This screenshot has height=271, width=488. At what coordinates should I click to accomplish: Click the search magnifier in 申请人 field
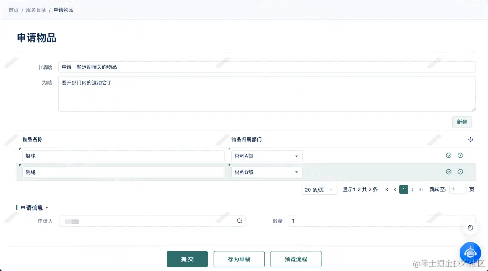pos(239,221)
